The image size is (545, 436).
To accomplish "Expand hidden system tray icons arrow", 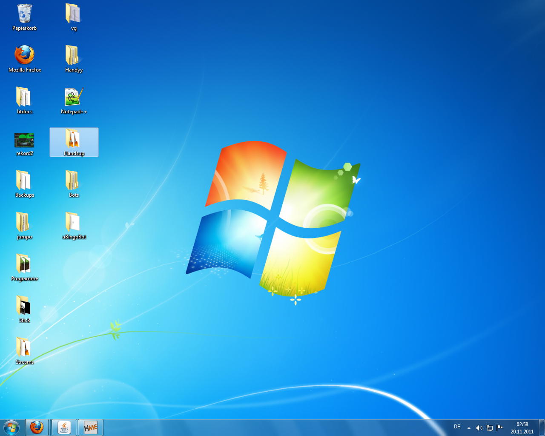I will 469,427.
